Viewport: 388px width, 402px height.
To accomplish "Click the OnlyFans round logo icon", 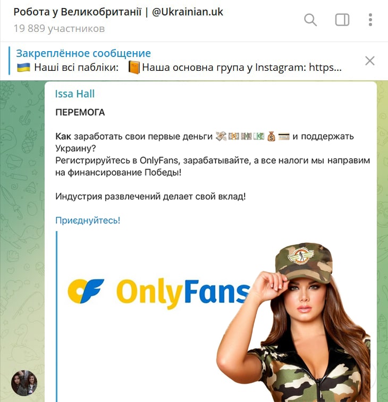I will click(x=86, y=291).
